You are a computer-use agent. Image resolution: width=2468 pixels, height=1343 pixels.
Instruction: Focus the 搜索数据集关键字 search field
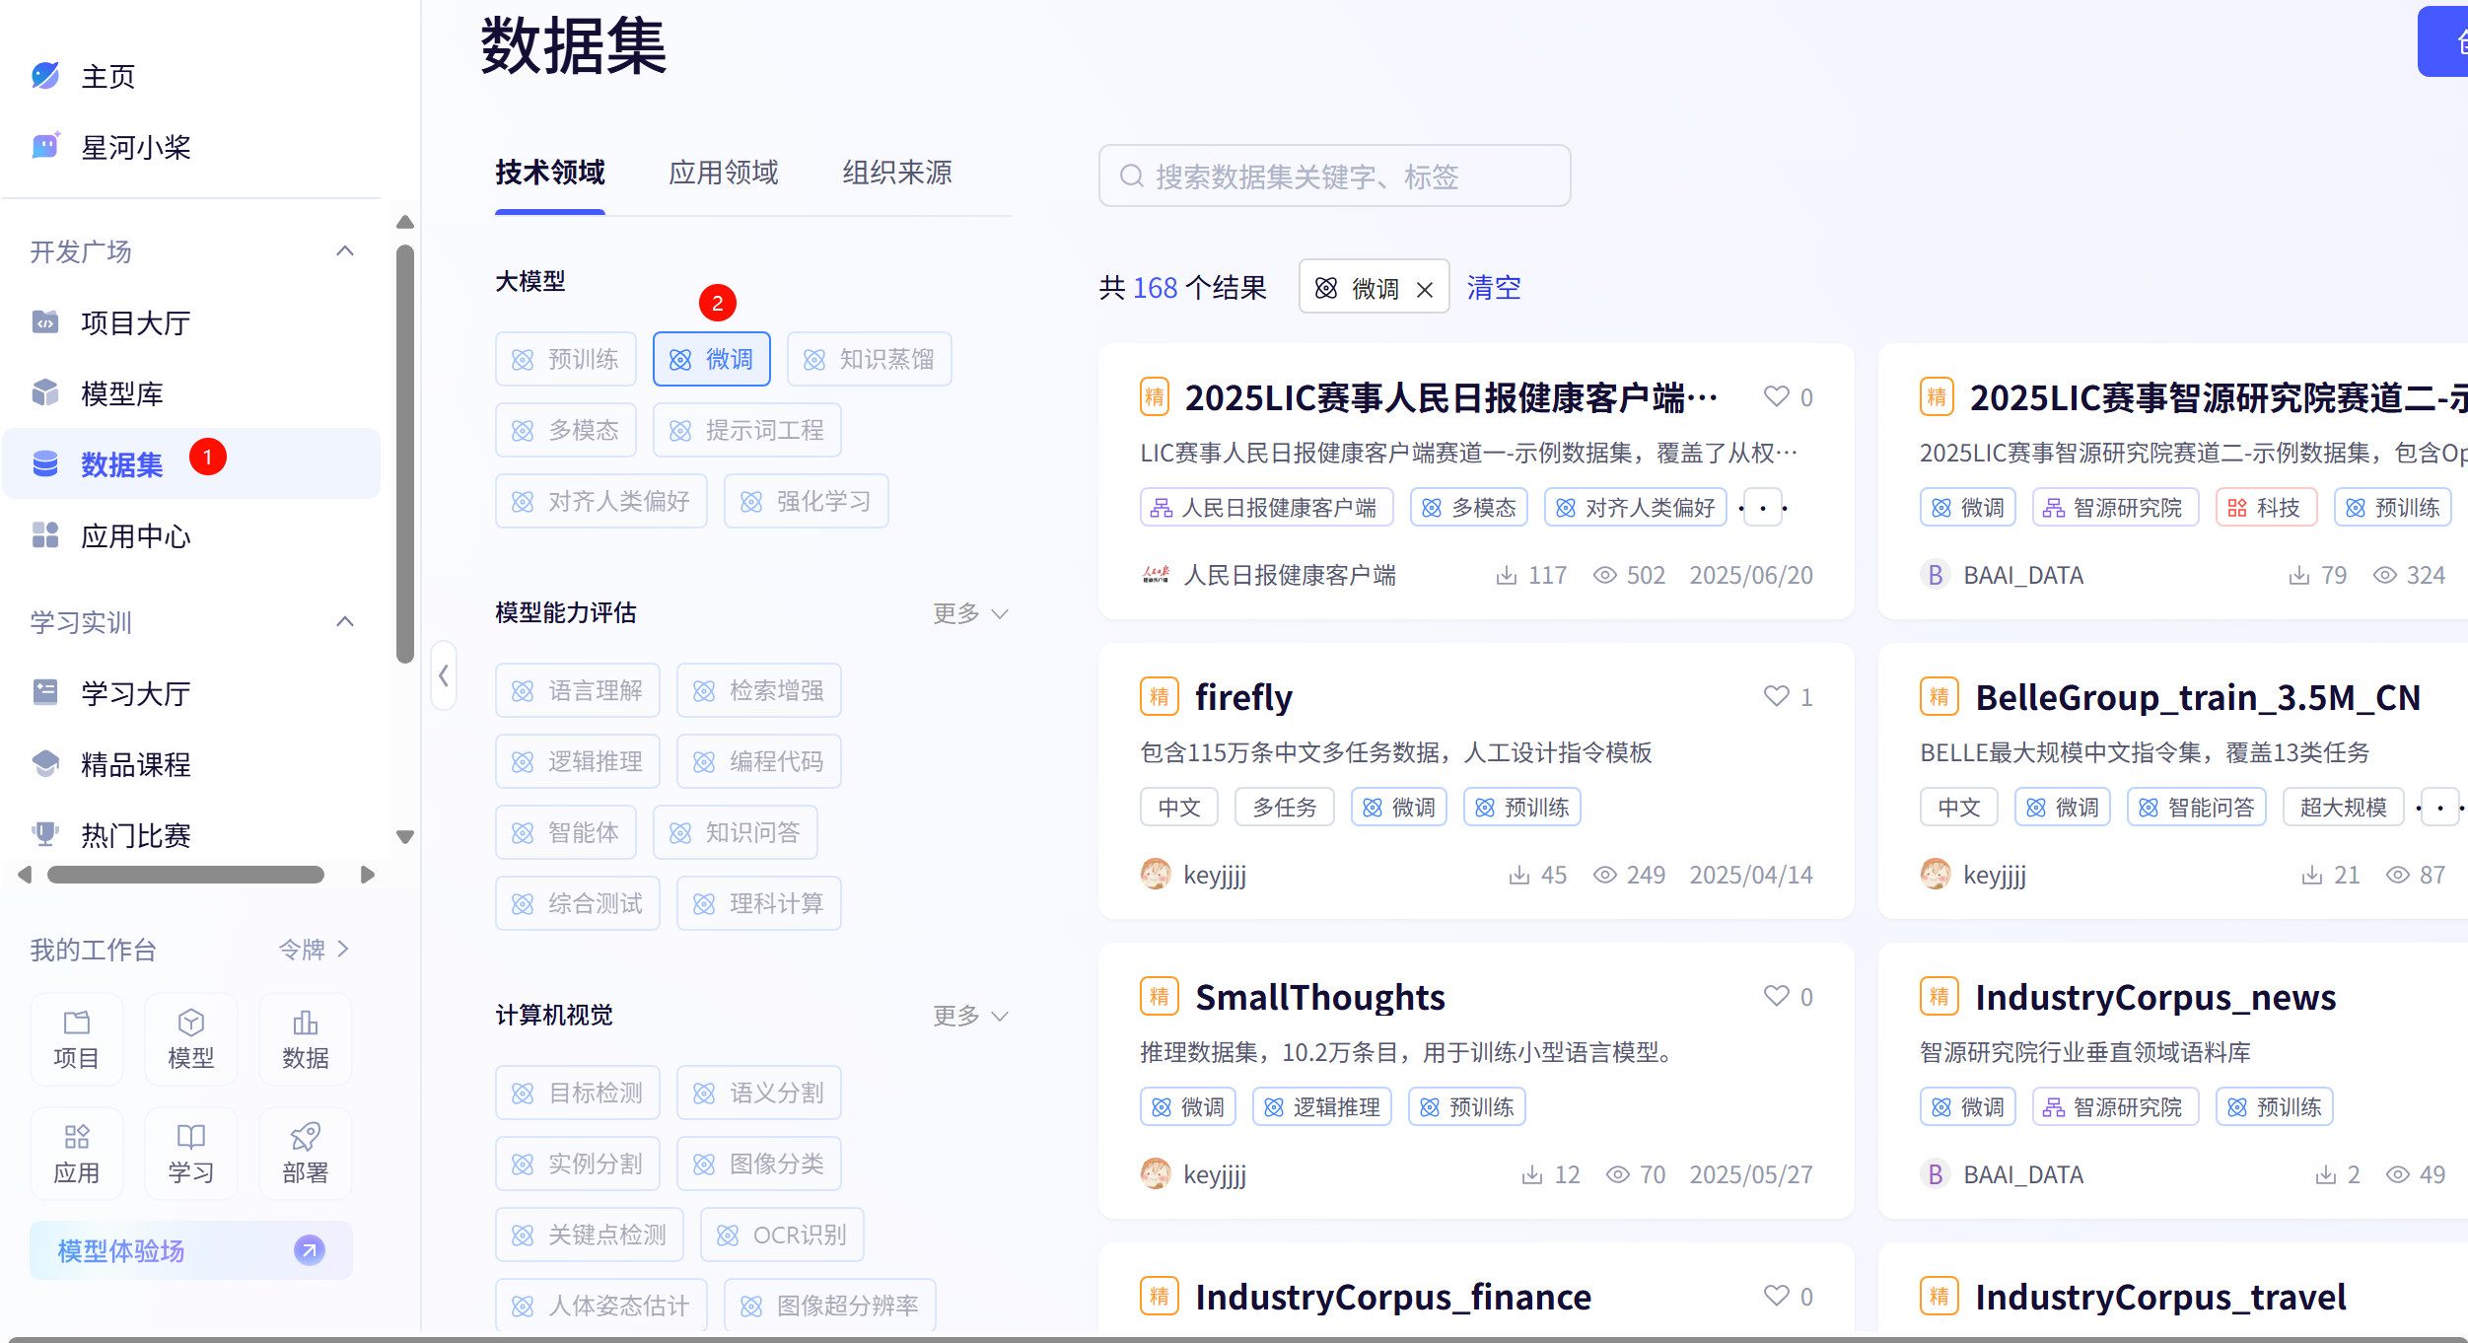[x=1335, y=177]
